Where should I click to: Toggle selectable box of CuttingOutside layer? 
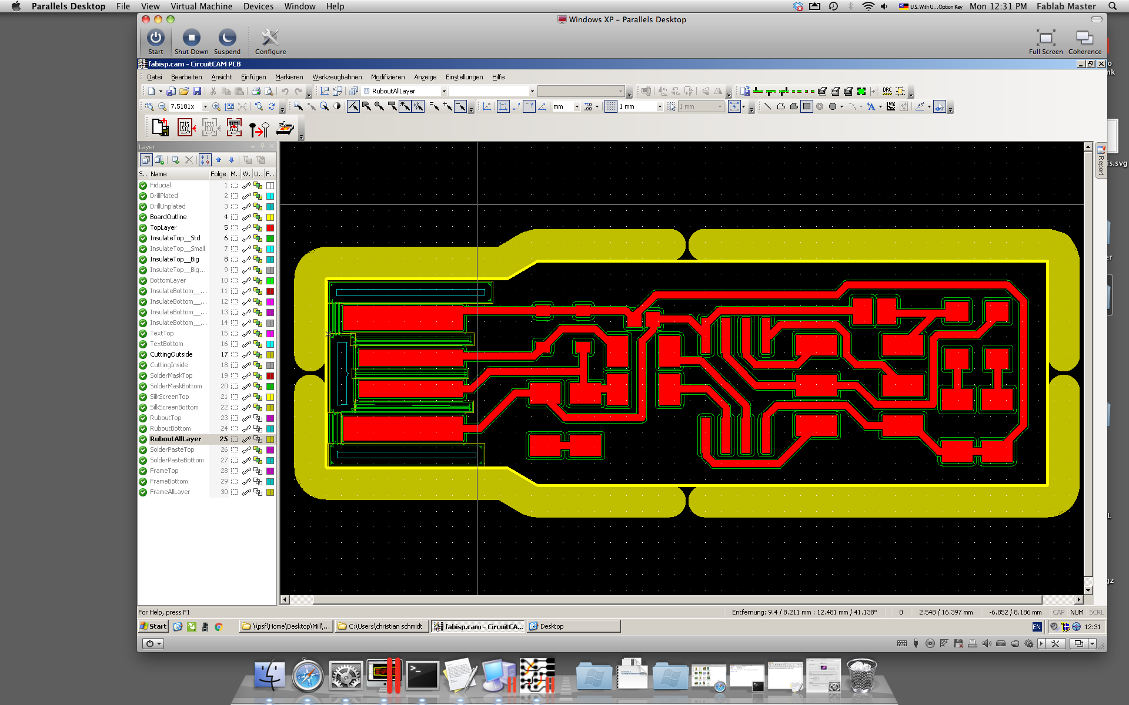(x=234, y=355)
